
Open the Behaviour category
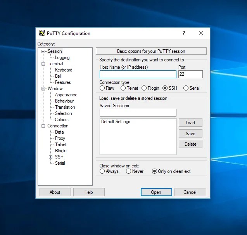pyautogui.click(x=64, y=101)
